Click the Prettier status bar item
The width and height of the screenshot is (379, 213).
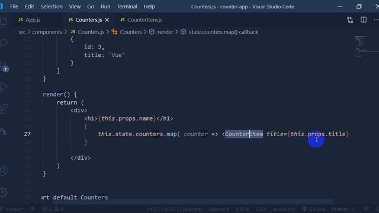pyautogui.click(x=343, y=209)
